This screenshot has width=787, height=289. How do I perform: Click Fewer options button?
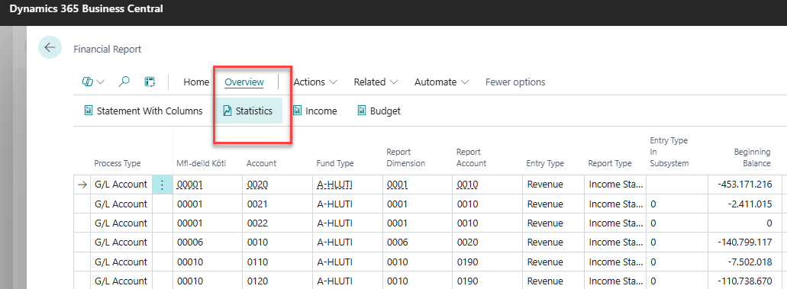[x=515, y=82]
